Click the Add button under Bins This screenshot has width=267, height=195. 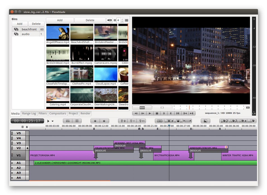[20, 24]
